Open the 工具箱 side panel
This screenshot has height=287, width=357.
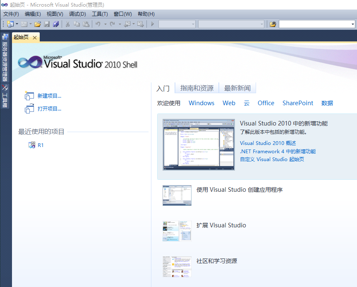pos(5,96)
